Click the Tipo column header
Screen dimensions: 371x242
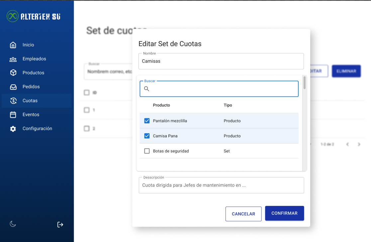pos(228,105)
